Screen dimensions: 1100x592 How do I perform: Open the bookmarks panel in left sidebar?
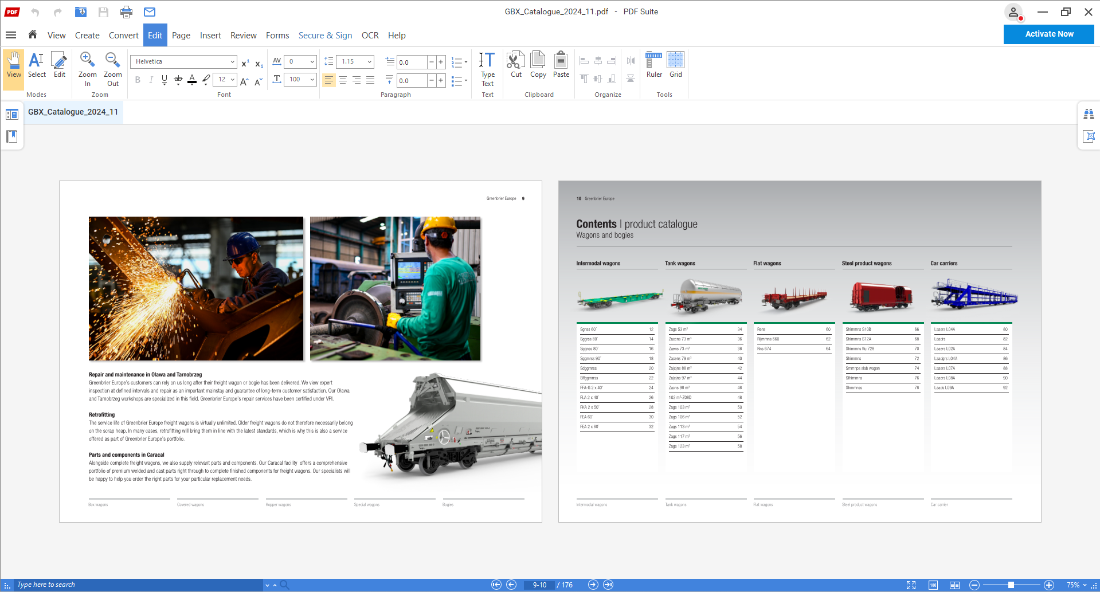pyautogui.click(x=11, y=136)
